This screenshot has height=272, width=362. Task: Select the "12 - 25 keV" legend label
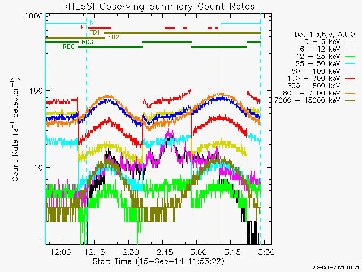[x=318, y=57]
